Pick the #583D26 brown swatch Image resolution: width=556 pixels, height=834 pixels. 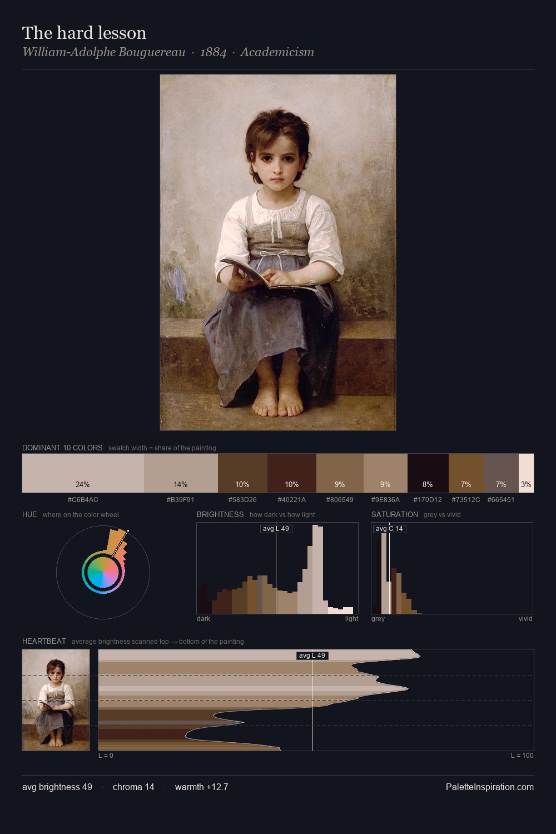pyautogui.click(x=242, y=473)
